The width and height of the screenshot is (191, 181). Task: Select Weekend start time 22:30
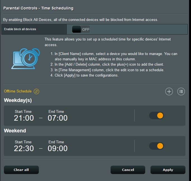pyautogui.click(x=24, y=148)
